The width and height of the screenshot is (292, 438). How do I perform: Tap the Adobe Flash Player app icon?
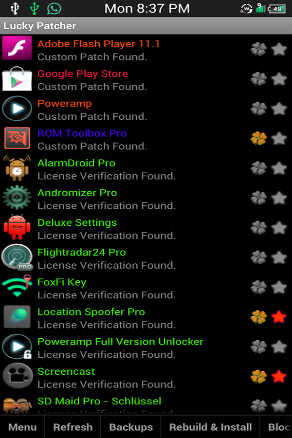click(x=17, y=48)
